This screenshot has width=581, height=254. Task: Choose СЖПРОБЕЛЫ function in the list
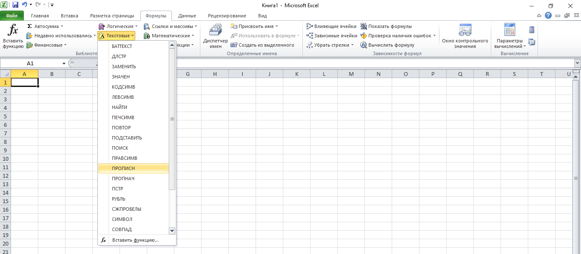click(x=133, y=209)
